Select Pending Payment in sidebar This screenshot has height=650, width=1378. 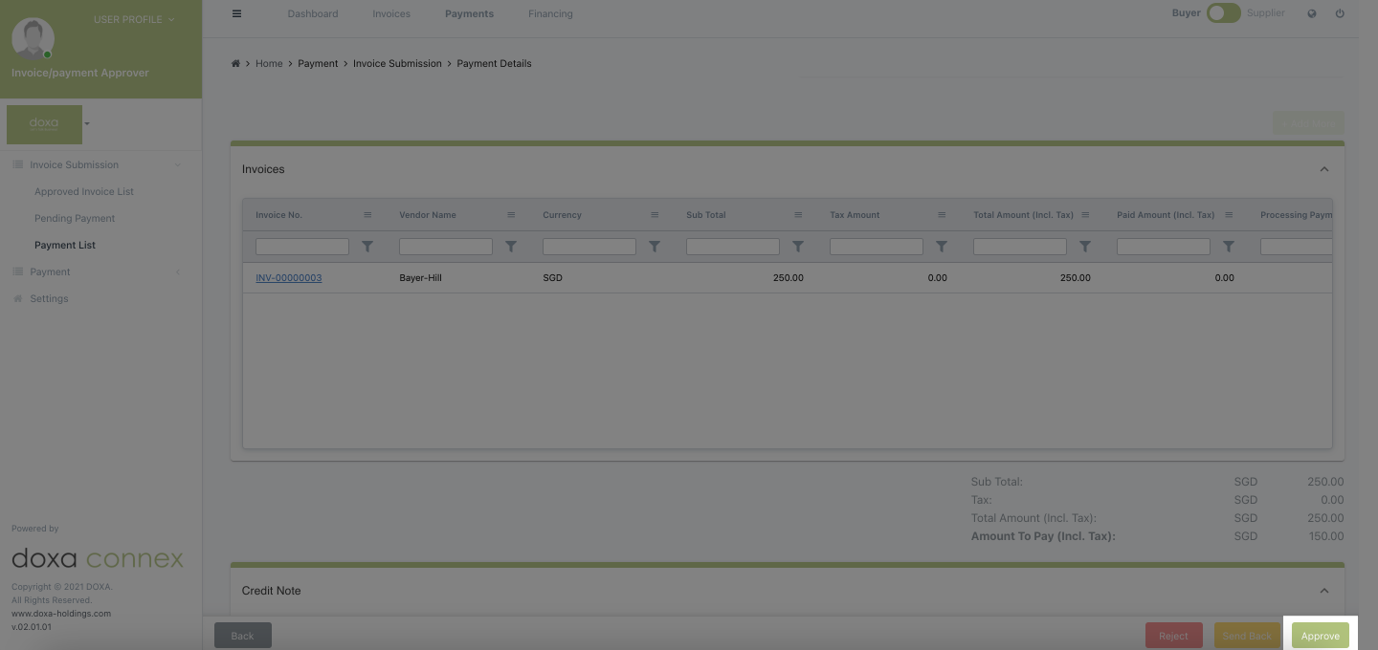click(75, 218)
